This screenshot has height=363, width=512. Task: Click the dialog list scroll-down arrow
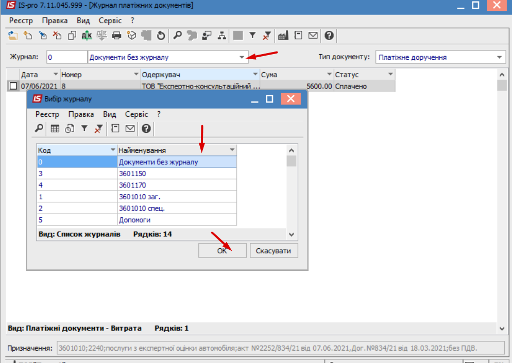[291, 234]
